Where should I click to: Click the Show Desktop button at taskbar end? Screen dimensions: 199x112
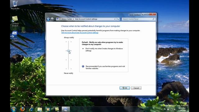pyautogui.click(x=188, y=109)
